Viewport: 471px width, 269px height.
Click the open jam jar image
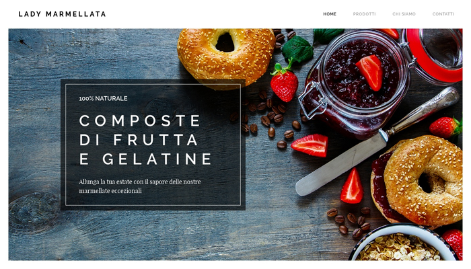pos(356,83)
